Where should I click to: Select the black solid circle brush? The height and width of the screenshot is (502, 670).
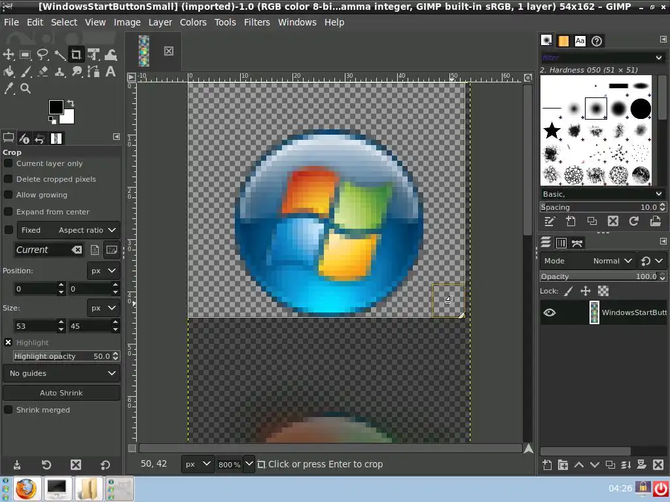(x=641, y=109)
